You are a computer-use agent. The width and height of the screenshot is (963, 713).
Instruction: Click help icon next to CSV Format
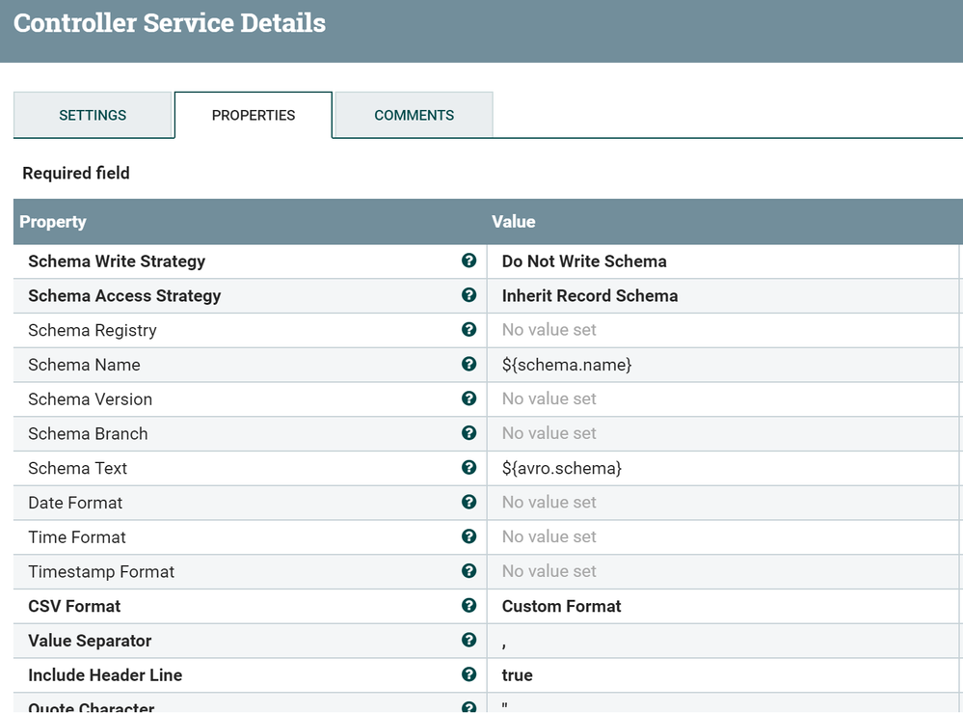point(469,606)
